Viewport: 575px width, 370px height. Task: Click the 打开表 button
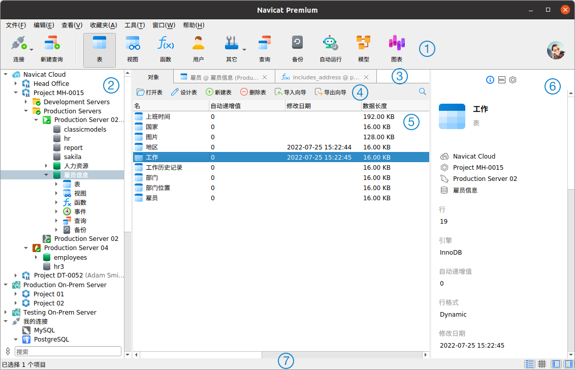tap(149, 92)
